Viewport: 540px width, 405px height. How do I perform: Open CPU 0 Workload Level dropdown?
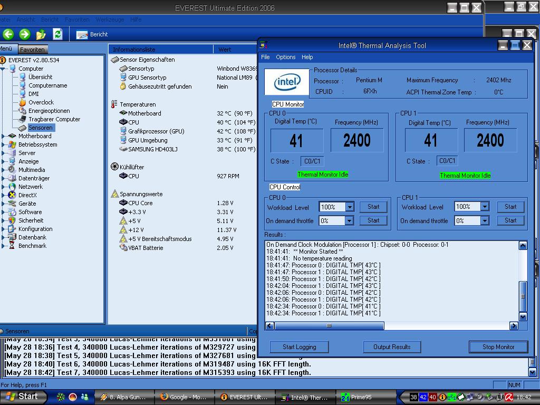tap(349, 207)
